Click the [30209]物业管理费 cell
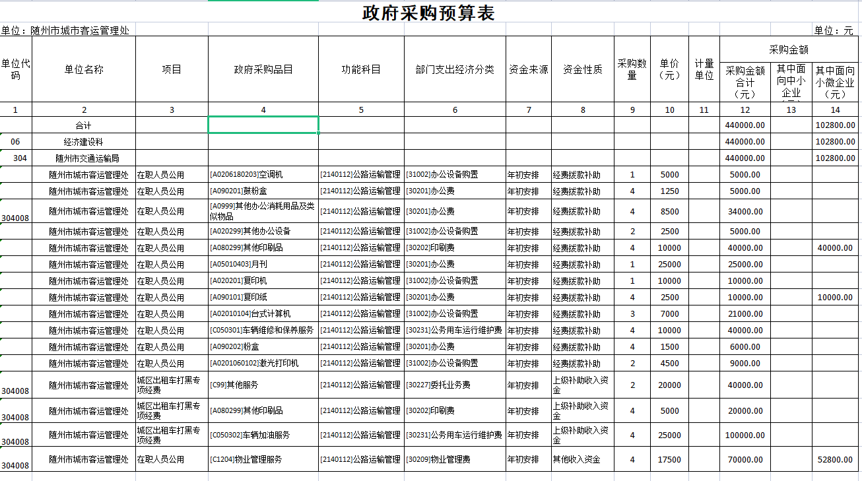862x481 pixels. click(455, 459)
